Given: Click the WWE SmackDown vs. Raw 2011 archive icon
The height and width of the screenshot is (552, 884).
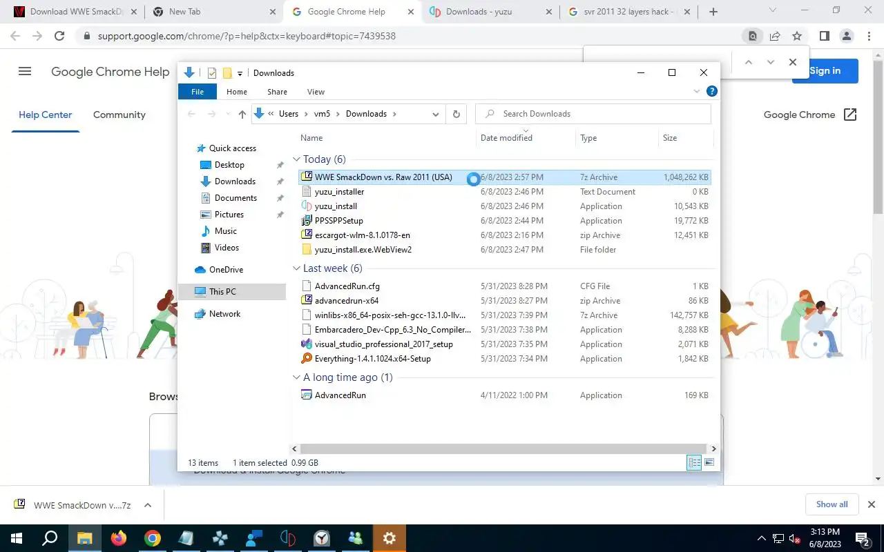Looking at the screenshot, I should point(307,177).
